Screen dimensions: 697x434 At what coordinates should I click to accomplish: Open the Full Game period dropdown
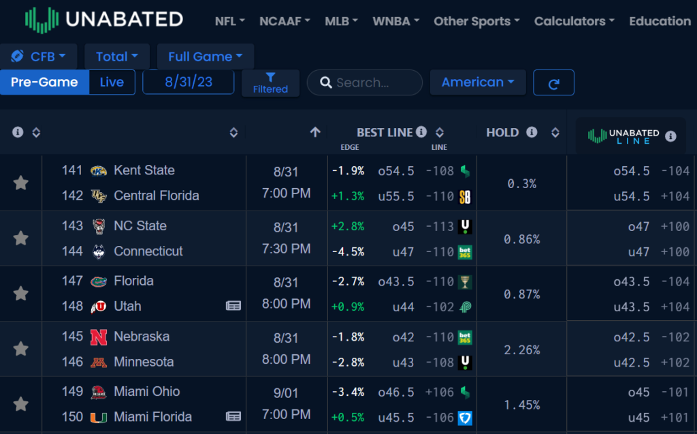[x=205, y=56]
